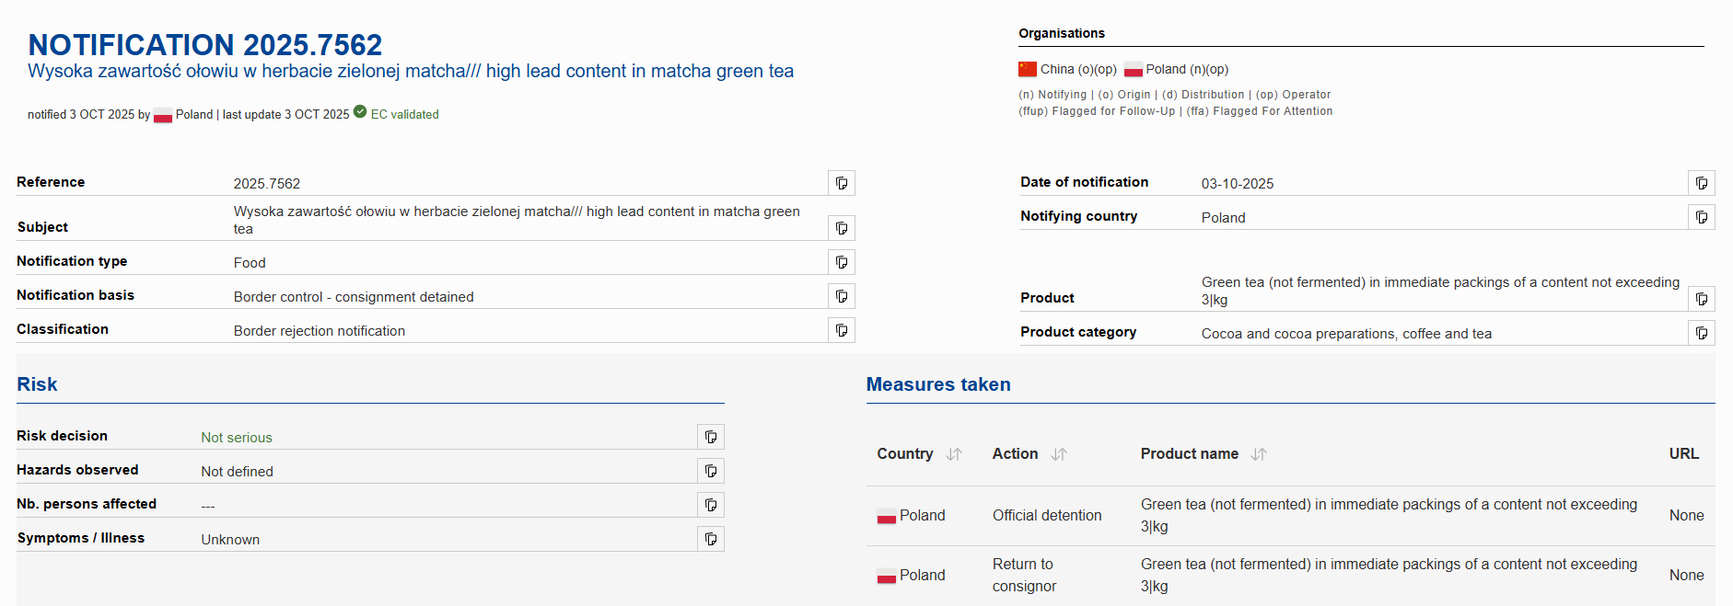Copy the Symptoms / Illness value
1733x606 pixels.
click(x=710, y=539)
